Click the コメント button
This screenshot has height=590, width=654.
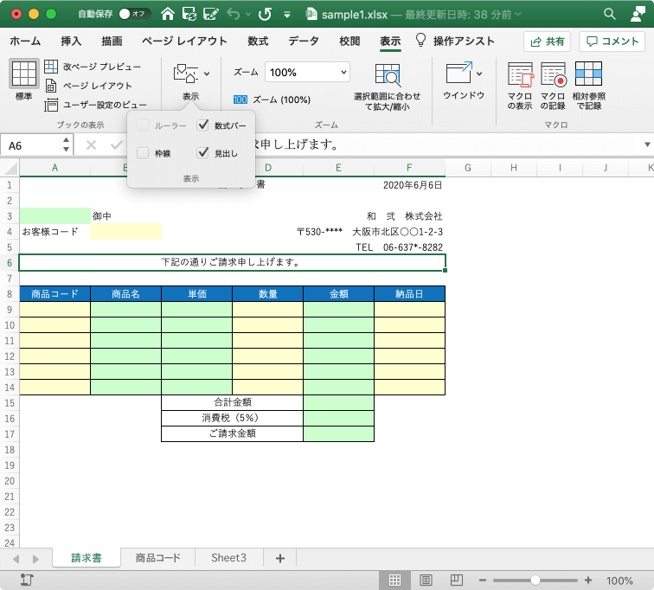click(x=612, y=42)
